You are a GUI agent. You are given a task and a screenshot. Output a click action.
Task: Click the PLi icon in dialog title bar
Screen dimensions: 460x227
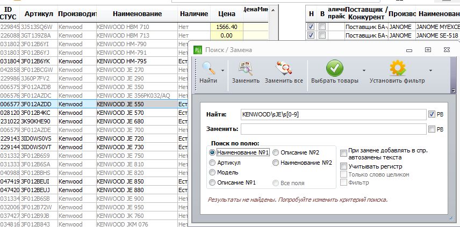pos(198,50)
